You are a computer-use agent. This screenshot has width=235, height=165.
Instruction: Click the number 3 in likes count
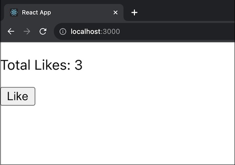click(79, 65)
